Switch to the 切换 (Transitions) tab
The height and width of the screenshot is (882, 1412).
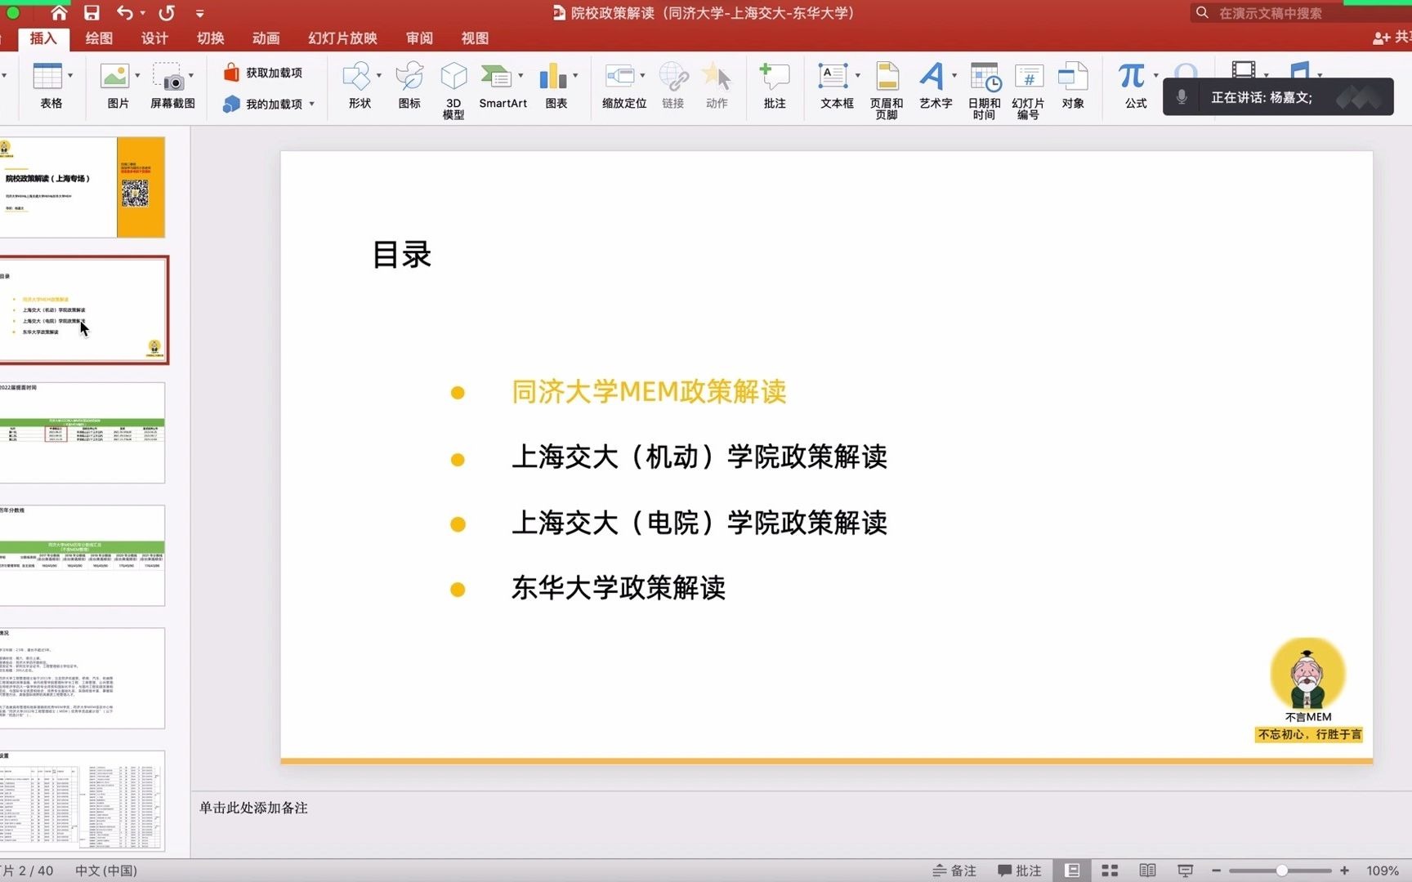[x=210, y=38]
